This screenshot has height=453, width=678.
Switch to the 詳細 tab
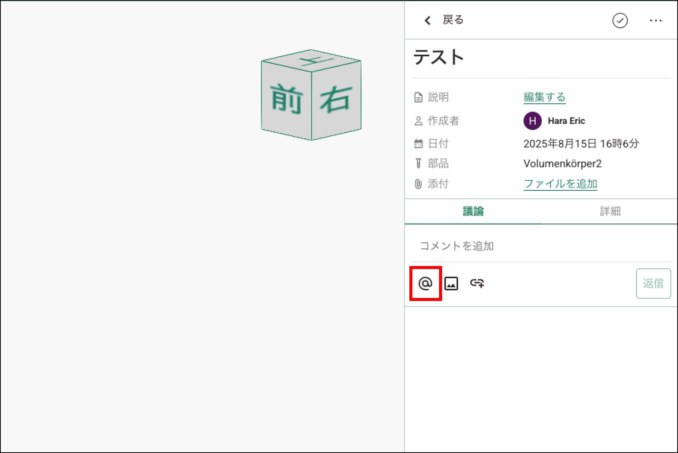point(610,211)
